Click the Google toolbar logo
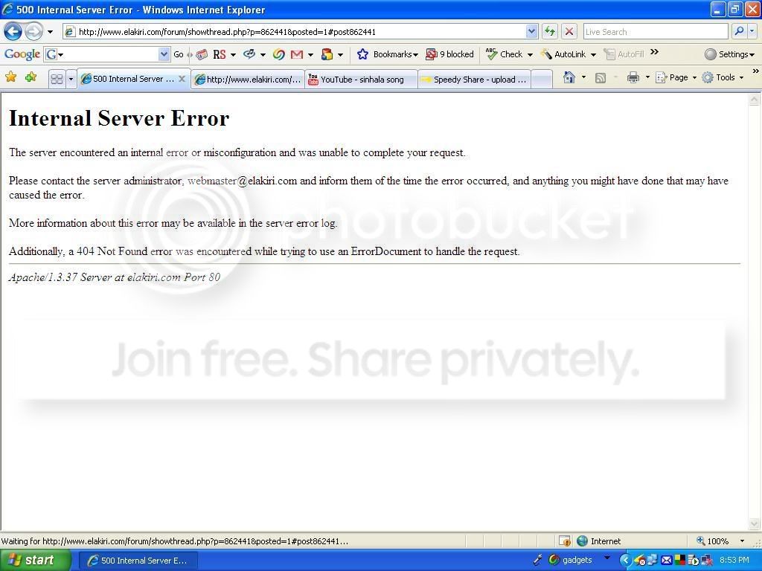762x571 pixels. click(22, 54)
